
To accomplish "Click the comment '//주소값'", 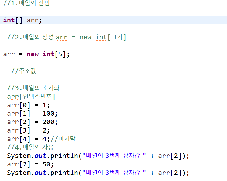I will (x=24, y=71).
